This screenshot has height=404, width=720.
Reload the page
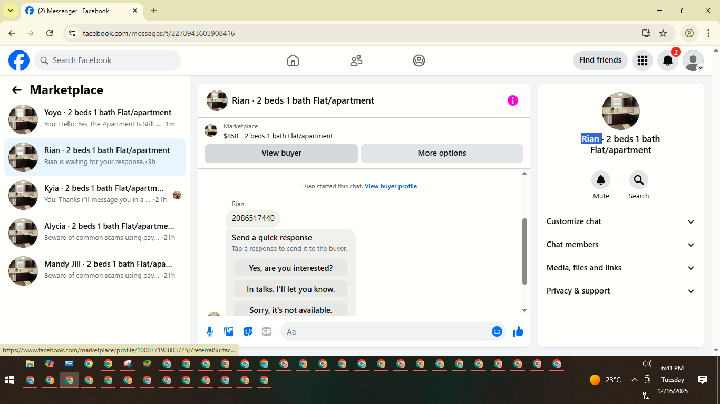coord(50,33)
